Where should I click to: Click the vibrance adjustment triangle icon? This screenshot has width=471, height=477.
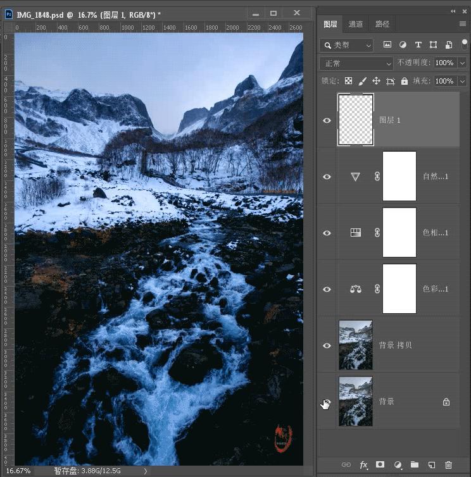coord(355,177)
